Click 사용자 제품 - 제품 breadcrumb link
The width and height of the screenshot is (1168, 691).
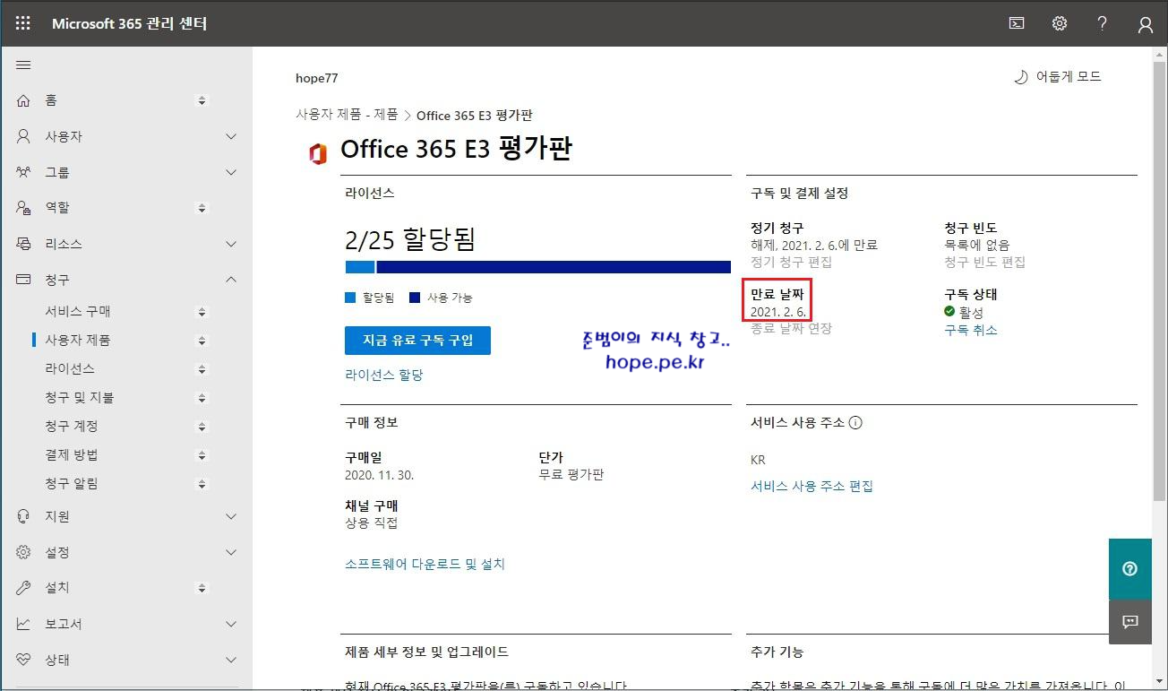pyautogui.click(x=347, y=115)
